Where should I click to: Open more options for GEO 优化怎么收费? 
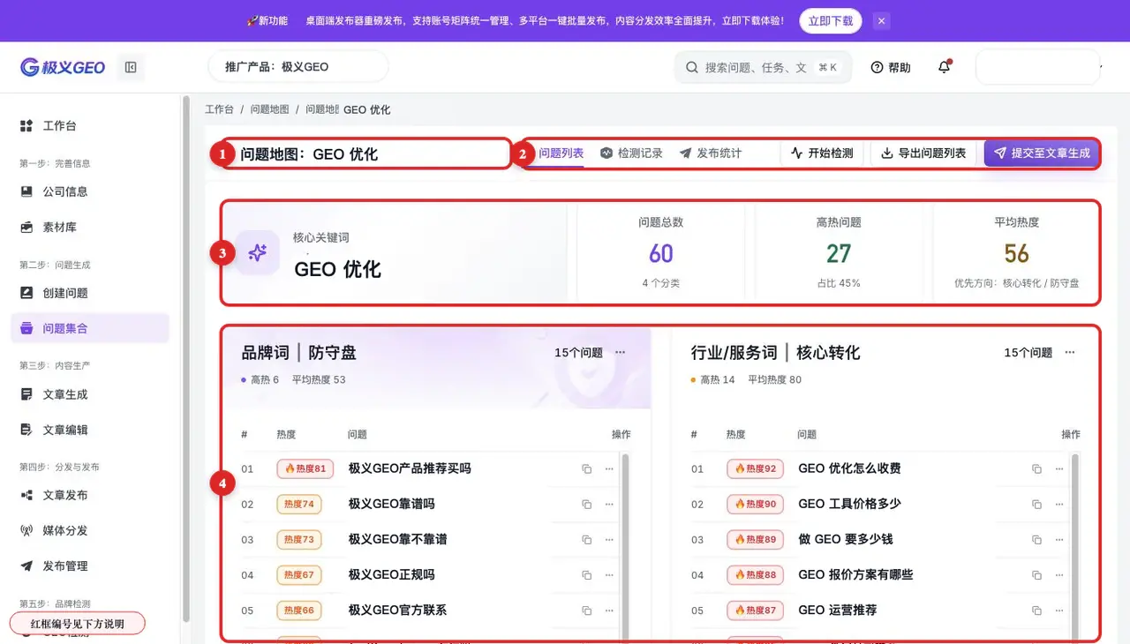click(x=1059, y=468)
